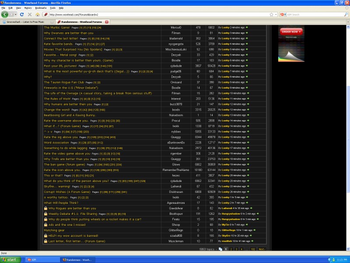This screenshot has height=263, width=350.
Task: Click the lock icon beside Weekly Debate #1.1
Action: click(45, 214)
